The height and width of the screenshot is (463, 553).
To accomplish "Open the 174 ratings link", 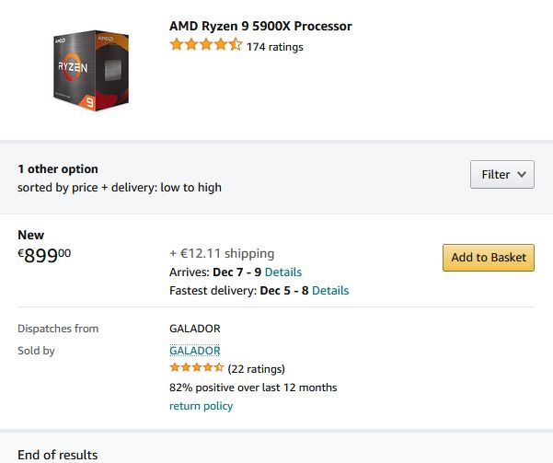I will pos(275,47).
